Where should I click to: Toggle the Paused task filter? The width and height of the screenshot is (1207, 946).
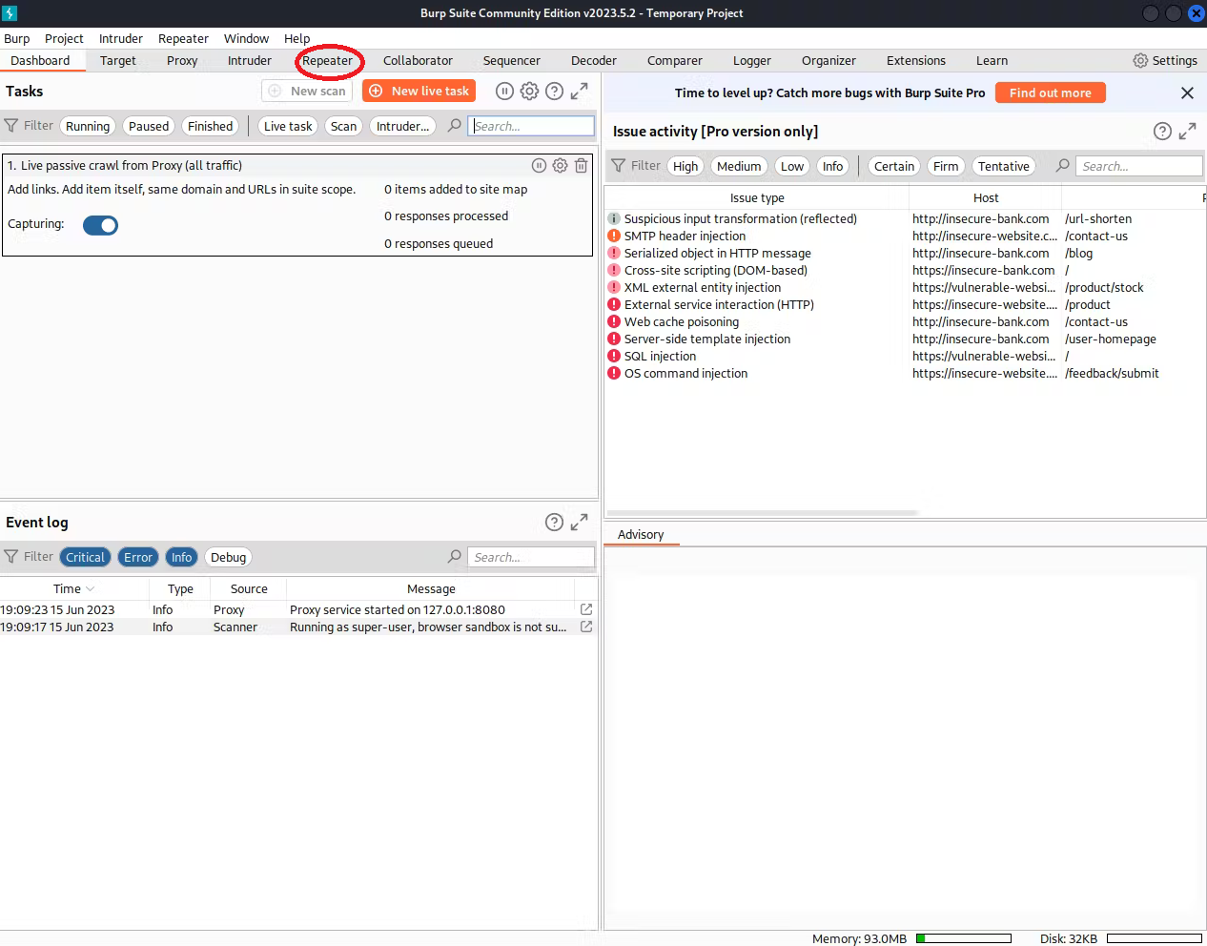tap(149, 126)
